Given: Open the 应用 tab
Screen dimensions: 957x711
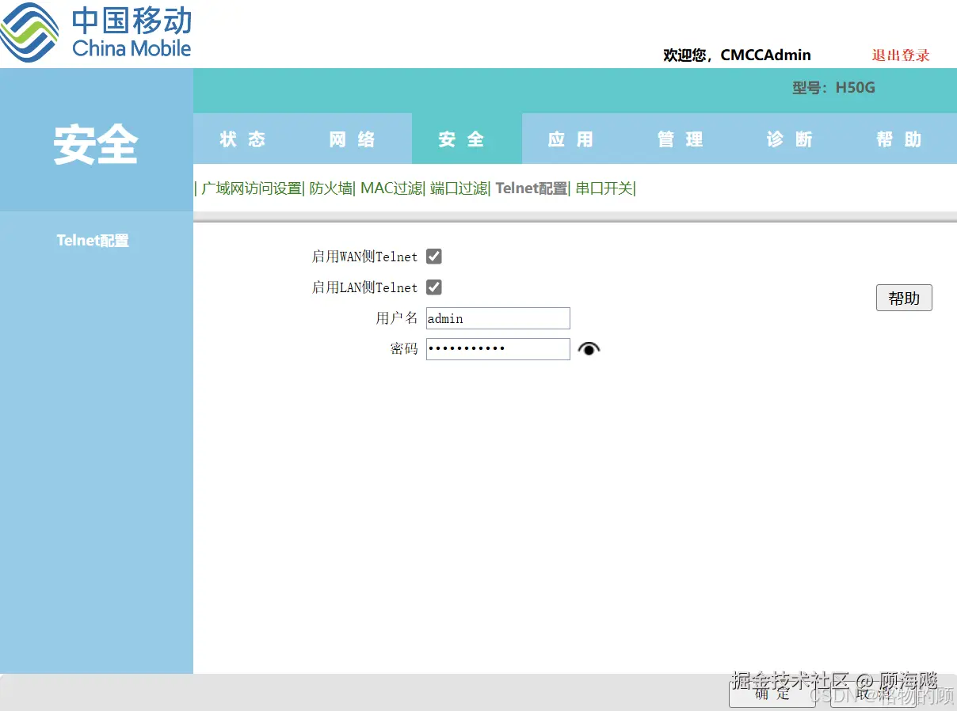Looking at the screenshot, I should pyautogui.click(x=570, y=139).
